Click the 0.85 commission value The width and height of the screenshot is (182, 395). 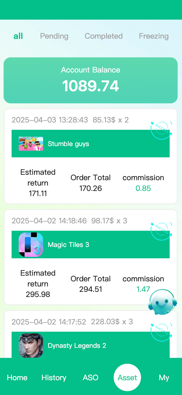click(x=143, y=188)
